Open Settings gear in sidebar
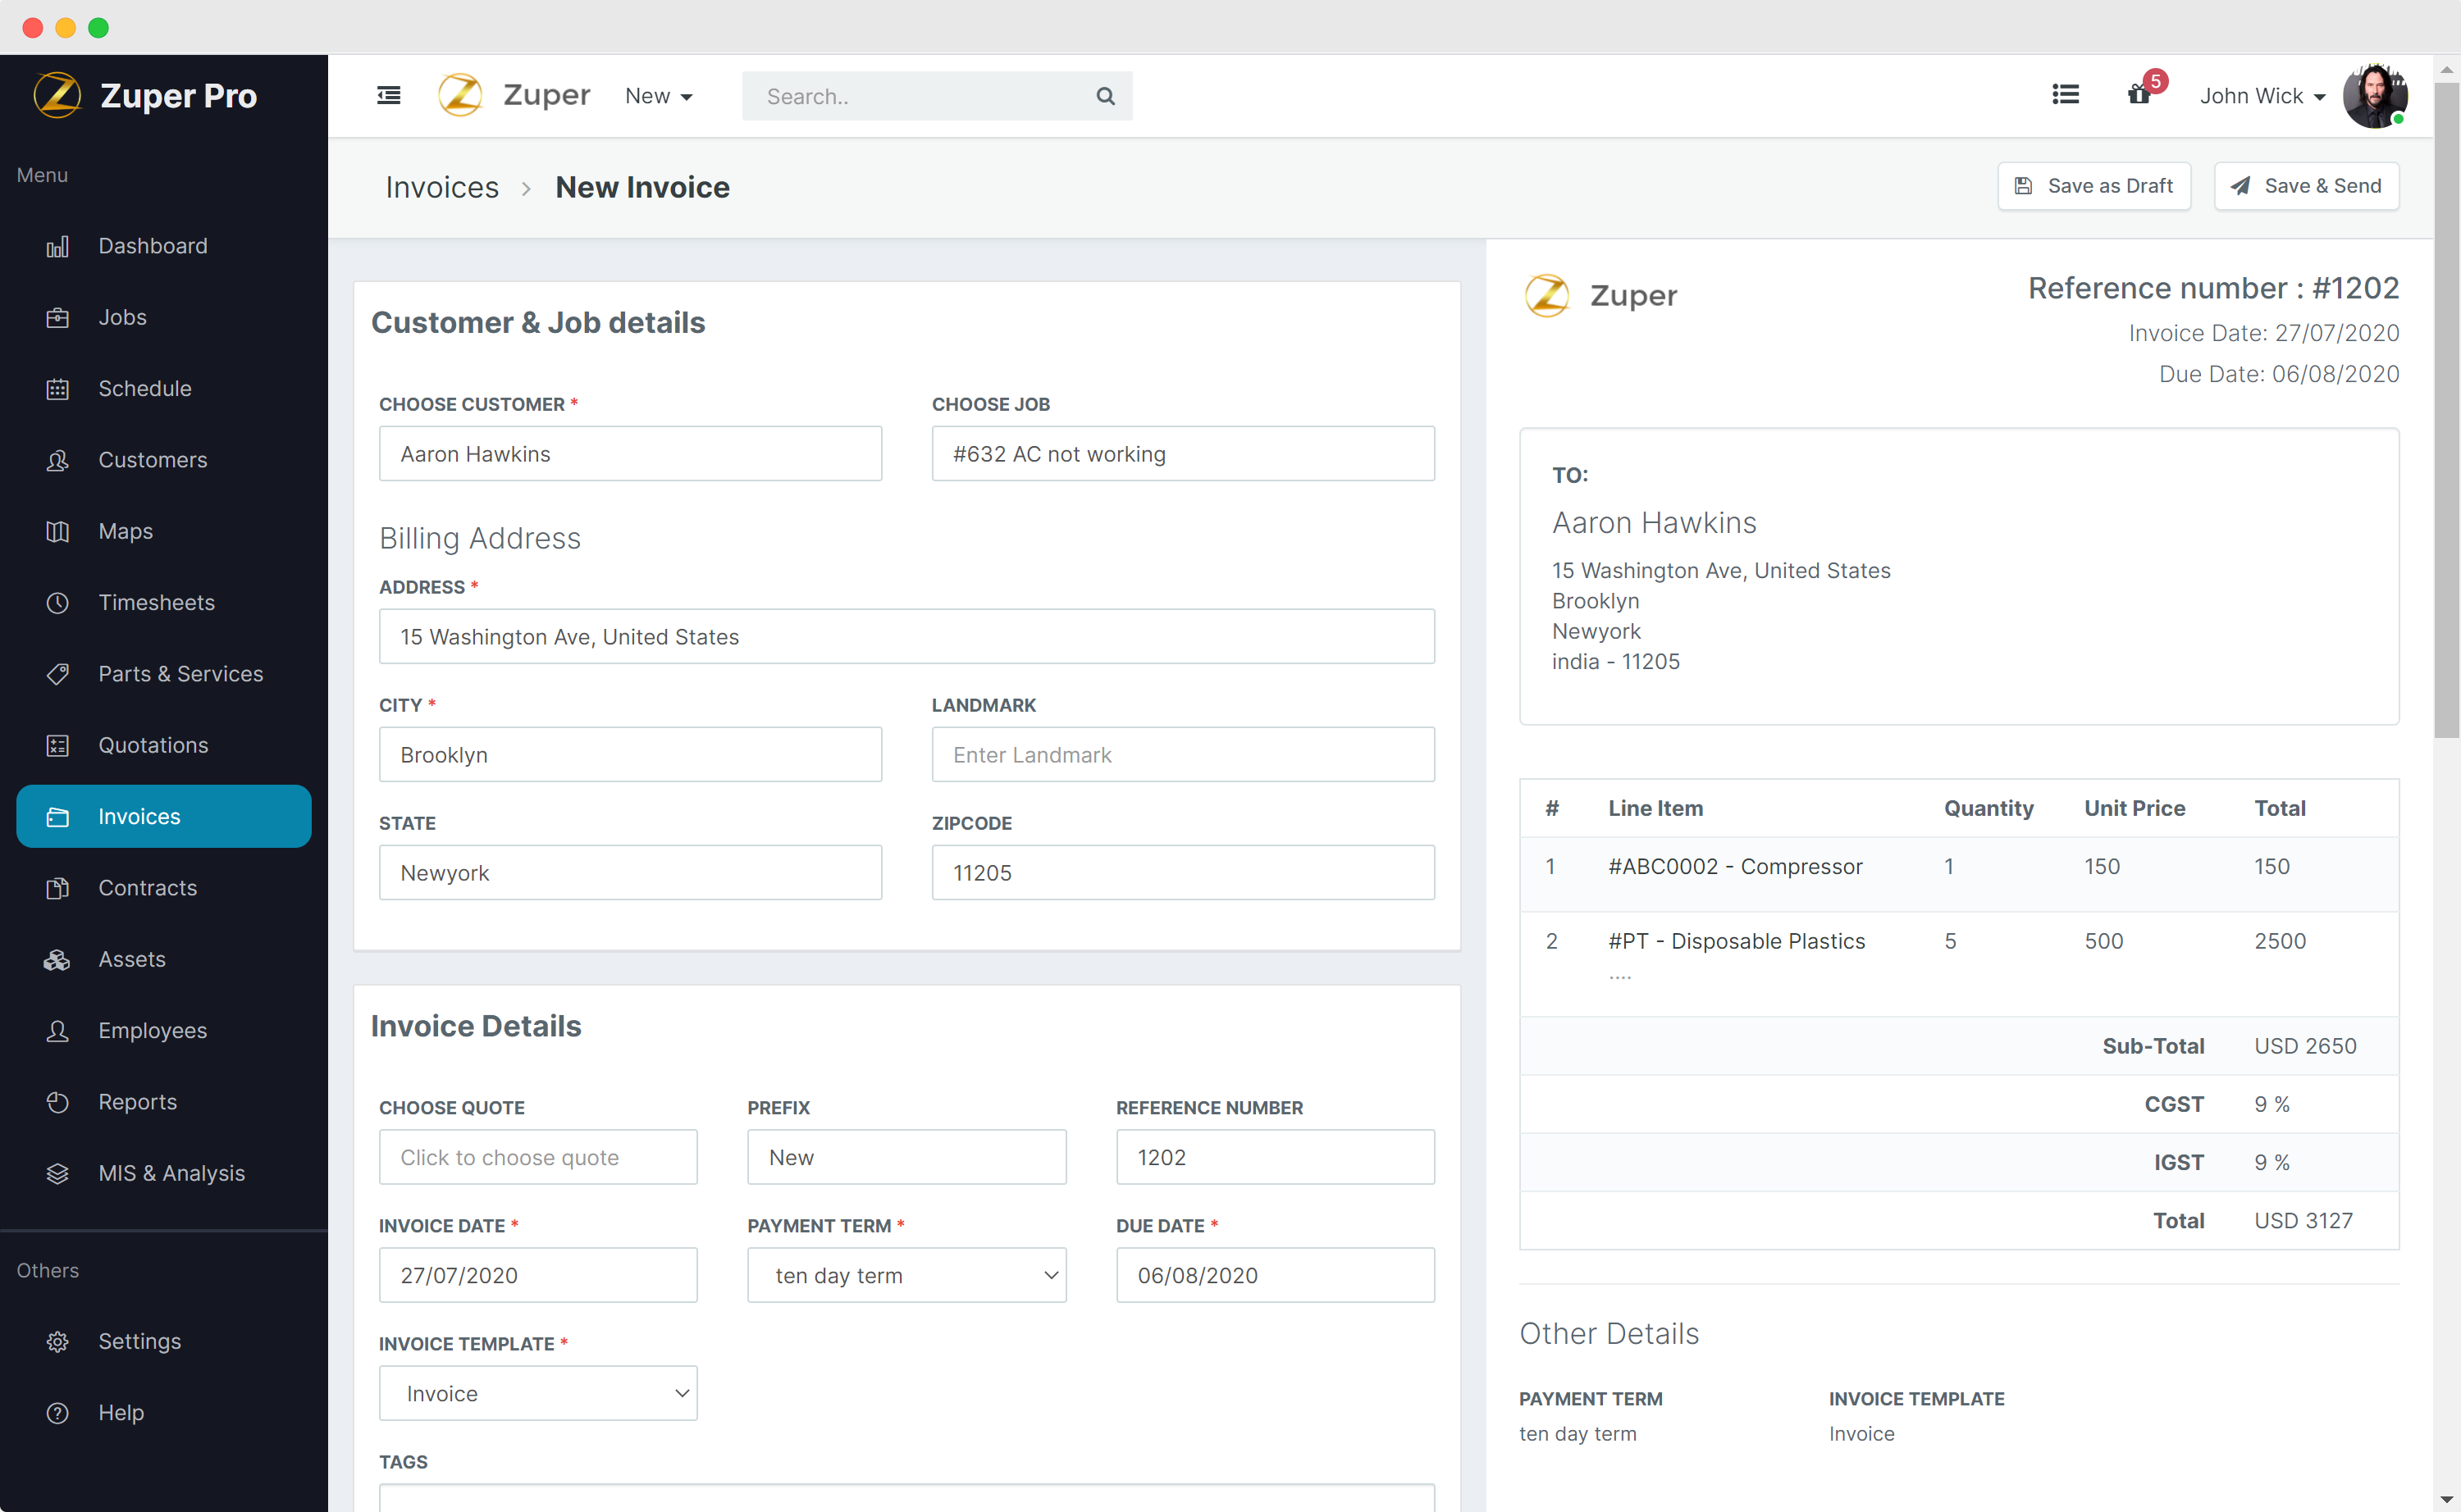 58,1342
